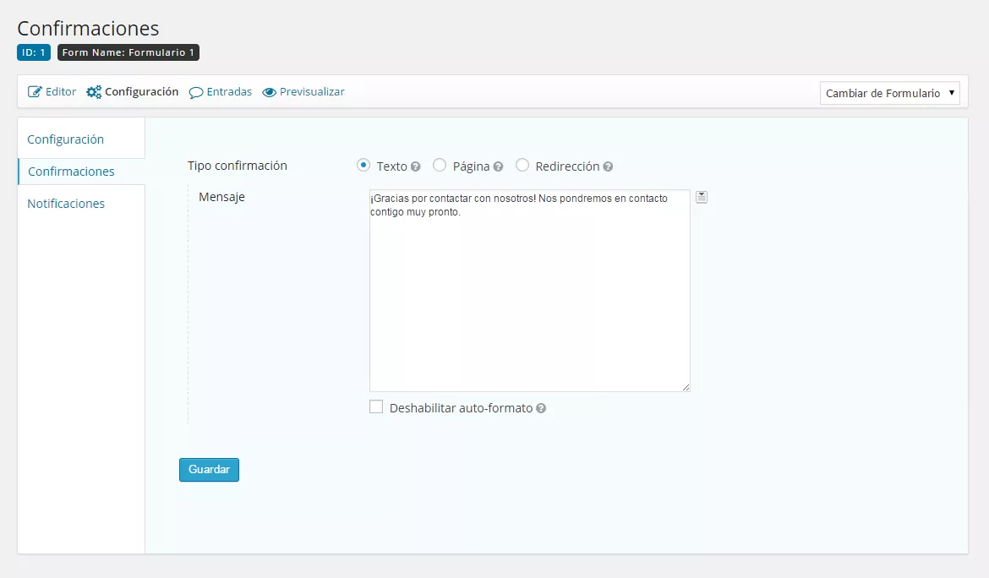Viewport: 989px width, 578px height.
Task: Click the help icon beside Texto
Action: click(x=415, y=167)
